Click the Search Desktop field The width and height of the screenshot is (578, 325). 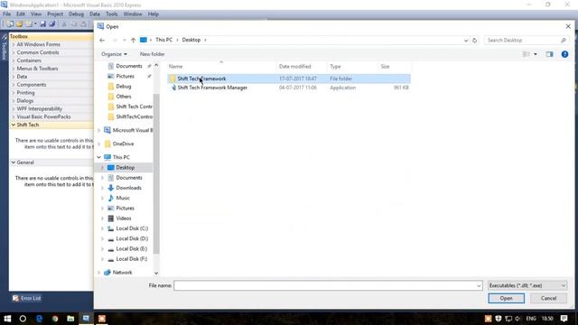point(526,40)
